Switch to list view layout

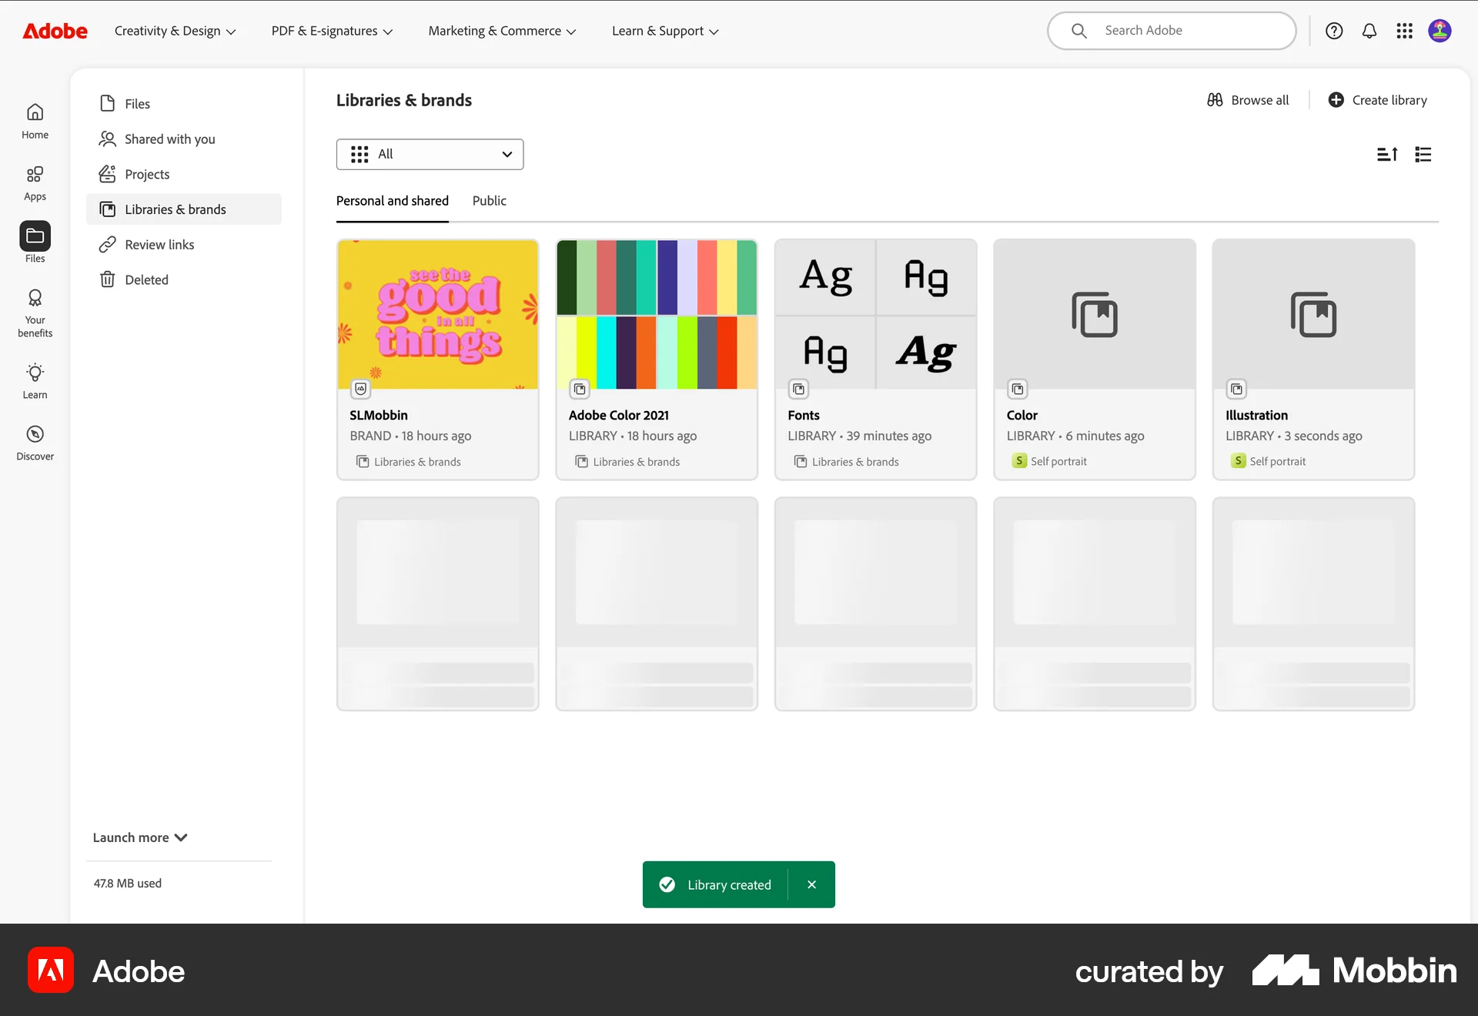[x=1423, y=154]
